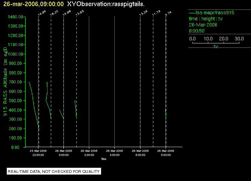
Task: Click the 8:00:50 time in the legend
Action: [197, 31]
